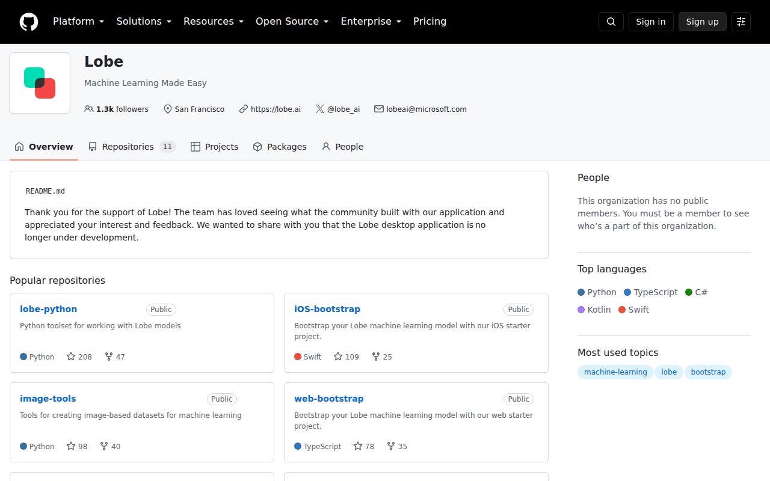Open the GitHub logo homepage link
770x481 pixels.
click(x=29, y=22)
